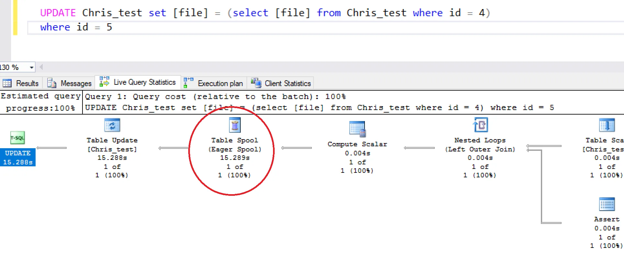Click the 'Nested Loops' label text
This screenshot has height=255, width=624.
click(480, 140)
